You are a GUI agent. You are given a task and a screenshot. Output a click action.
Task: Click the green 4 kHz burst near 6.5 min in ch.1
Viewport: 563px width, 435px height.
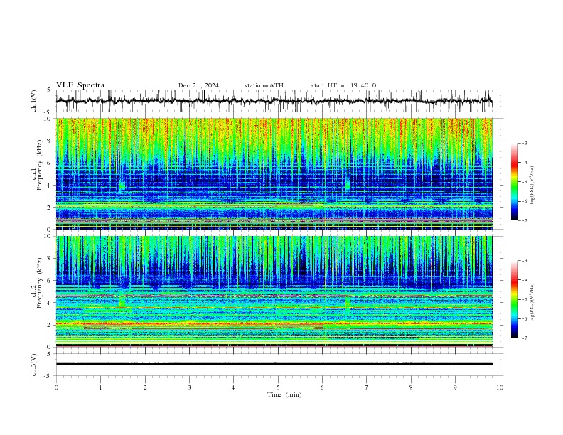(x=348, y=185)
